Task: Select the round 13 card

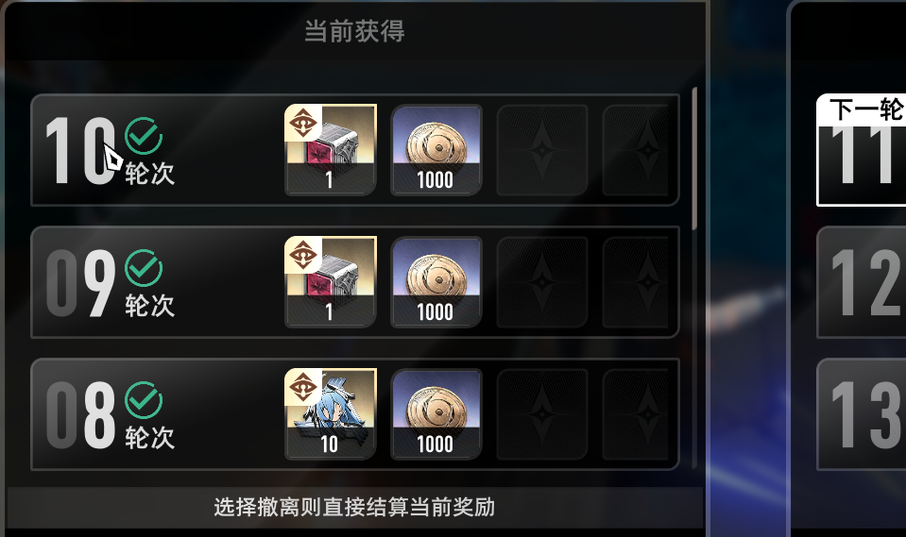Action: [x=861, y=414]
